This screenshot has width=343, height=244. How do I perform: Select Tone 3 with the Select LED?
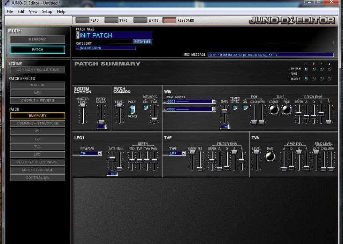click(x=321, y=78)
